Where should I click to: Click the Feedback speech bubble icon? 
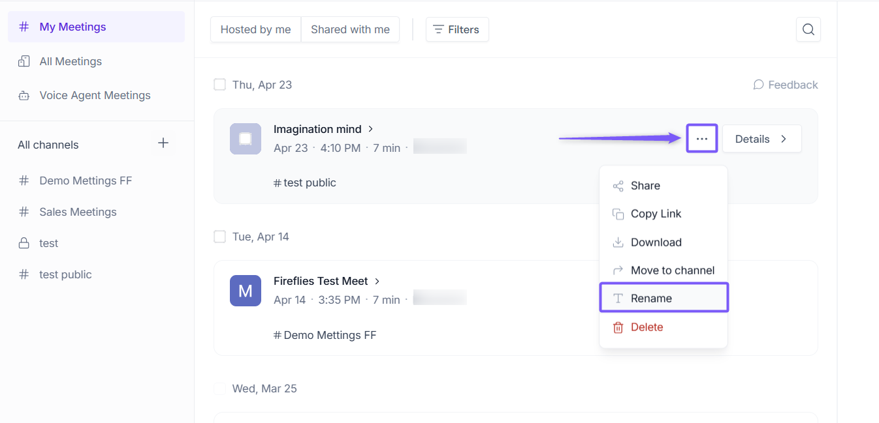pos(758,85)
